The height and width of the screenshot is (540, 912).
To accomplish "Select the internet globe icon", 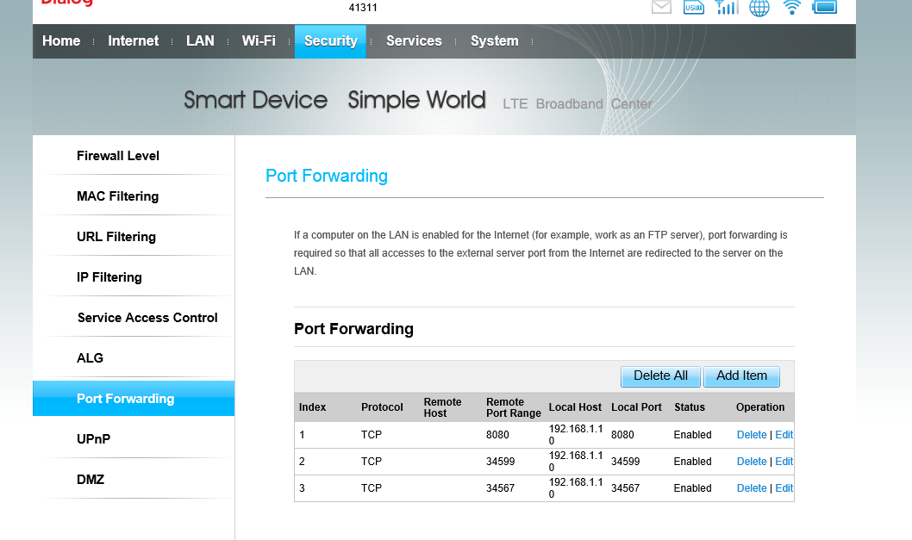I will tap(759, 8).
